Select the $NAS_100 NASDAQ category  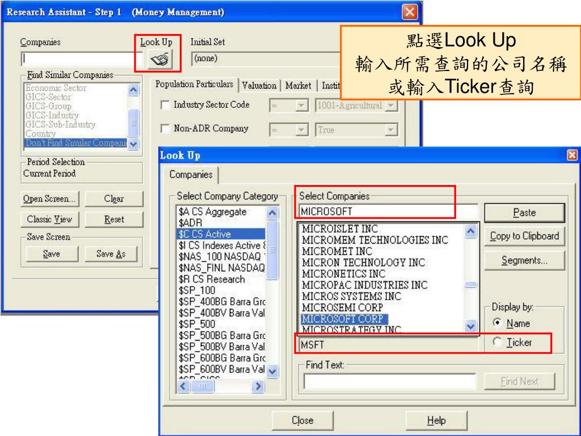click(x=222, y=257)
